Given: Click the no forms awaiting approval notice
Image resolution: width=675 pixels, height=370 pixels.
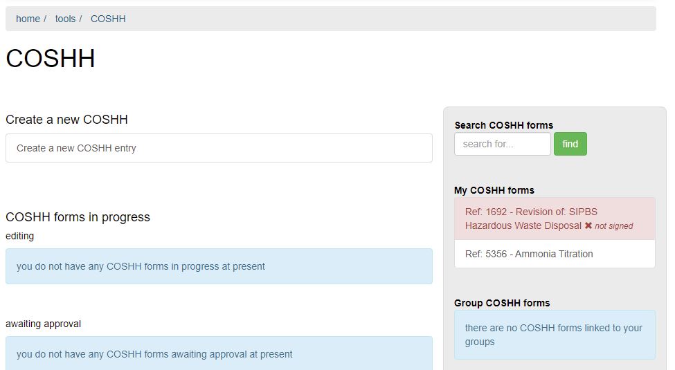Looking at the screenshot, I should tap(219, 354).
